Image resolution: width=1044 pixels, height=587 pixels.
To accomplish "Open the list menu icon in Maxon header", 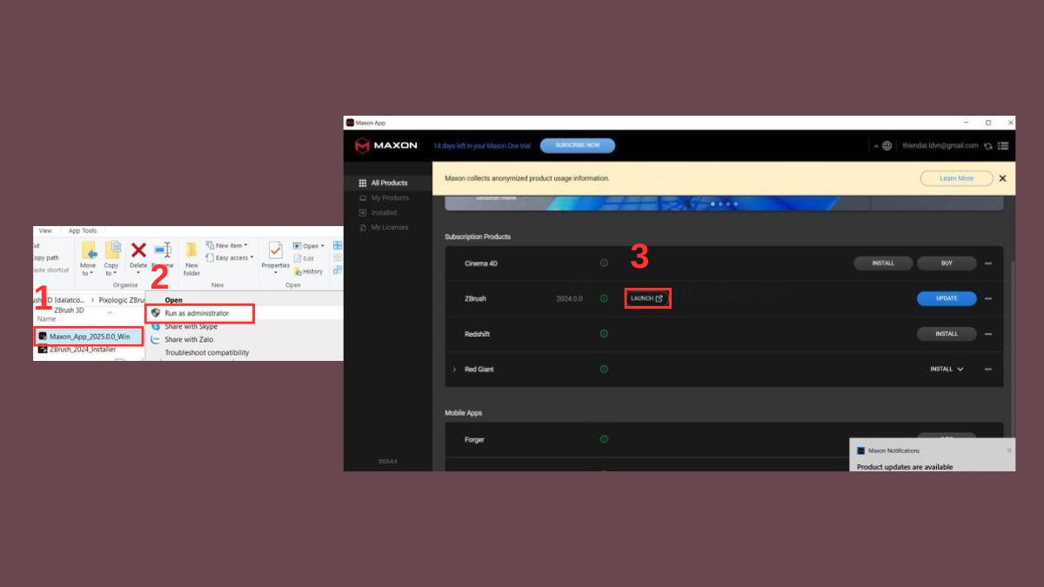I will [x=1003, y=146].
